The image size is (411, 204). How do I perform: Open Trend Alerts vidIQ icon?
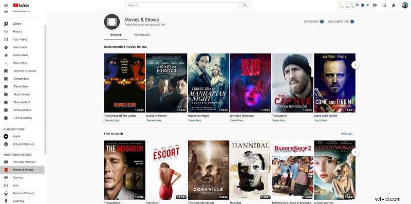pos(6,86)
